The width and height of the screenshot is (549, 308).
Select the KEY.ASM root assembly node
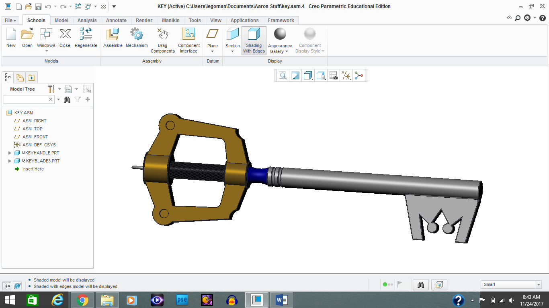24,113
